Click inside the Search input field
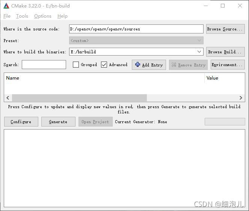The image size is (249, 211). point(44,65)
